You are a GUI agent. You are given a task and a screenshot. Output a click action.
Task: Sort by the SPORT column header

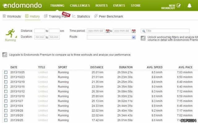coord(62,67)
